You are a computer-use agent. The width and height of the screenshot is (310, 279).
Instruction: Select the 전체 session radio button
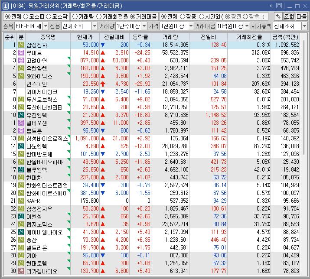[164, 16]
